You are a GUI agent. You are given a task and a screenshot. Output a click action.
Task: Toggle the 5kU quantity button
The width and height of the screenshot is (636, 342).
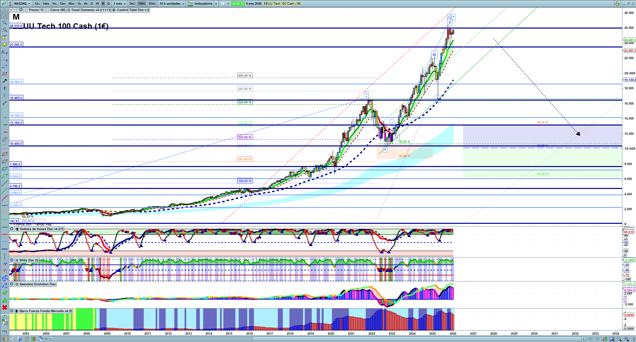click(x=132, y=4)
